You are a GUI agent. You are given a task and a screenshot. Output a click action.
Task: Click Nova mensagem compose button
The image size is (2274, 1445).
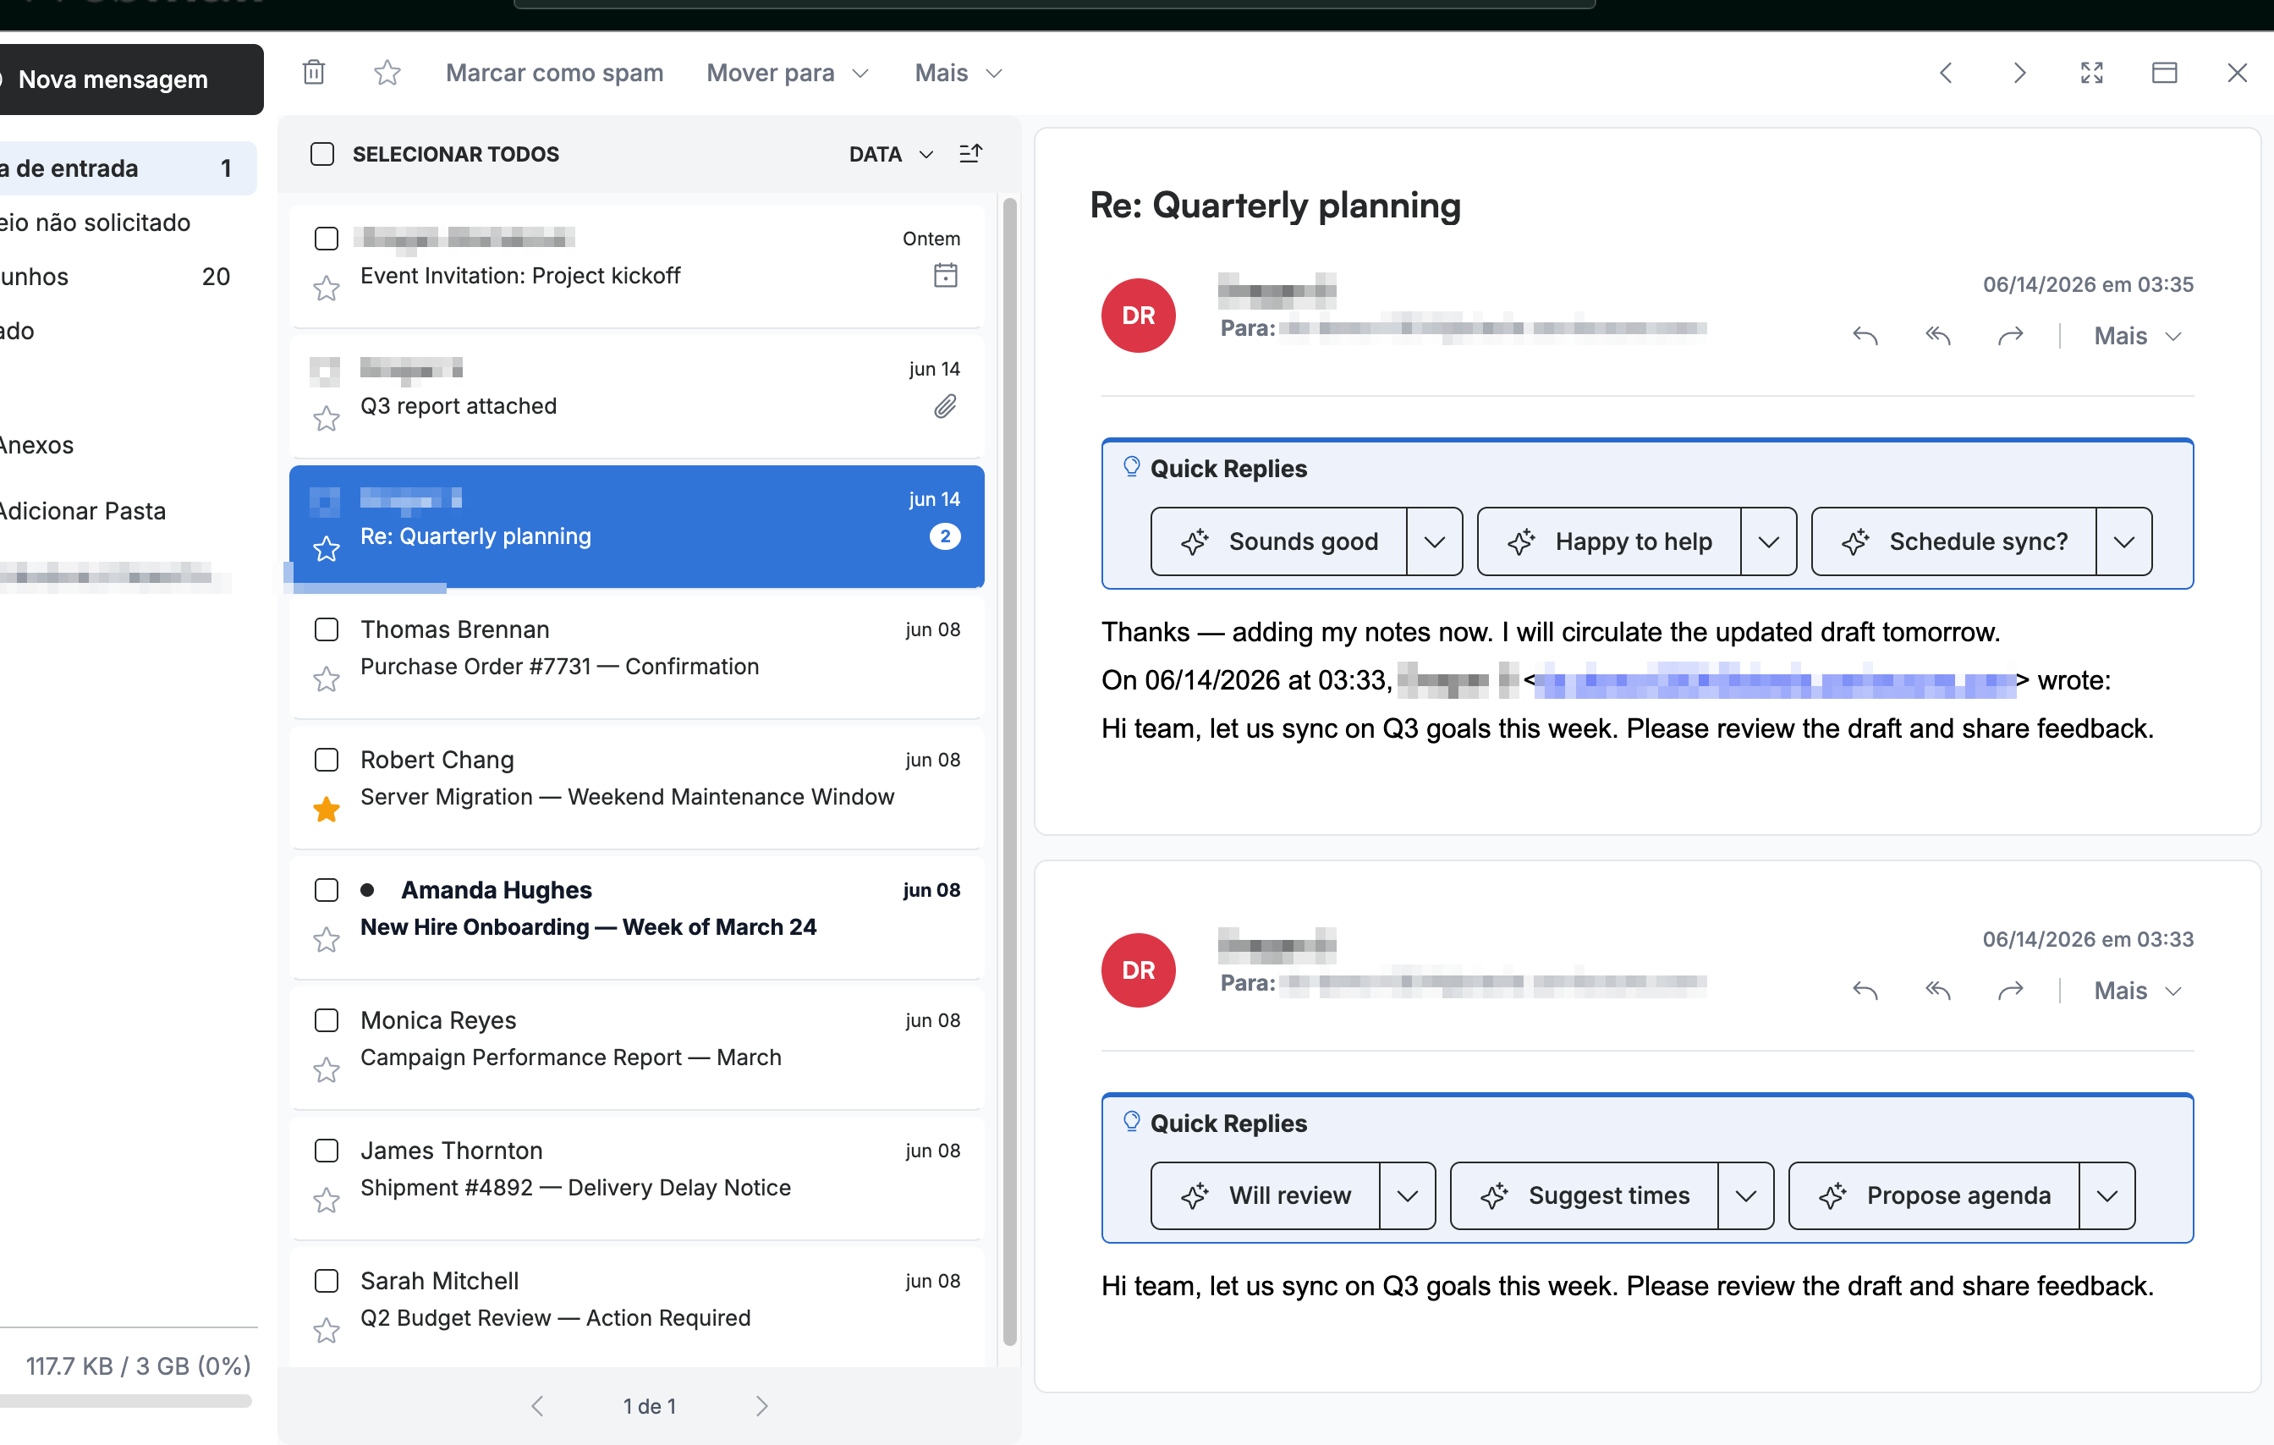tap(130, 80)
